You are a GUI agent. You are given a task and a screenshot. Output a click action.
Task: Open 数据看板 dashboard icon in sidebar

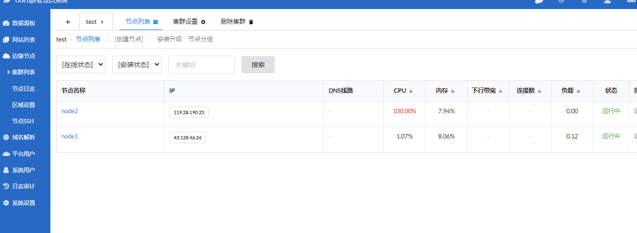point(6,23)
